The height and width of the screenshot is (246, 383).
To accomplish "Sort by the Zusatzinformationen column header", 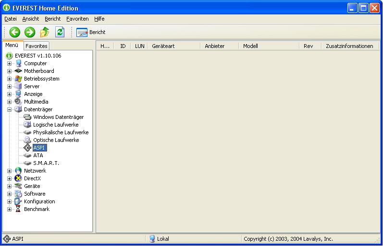I will [350, 46].
